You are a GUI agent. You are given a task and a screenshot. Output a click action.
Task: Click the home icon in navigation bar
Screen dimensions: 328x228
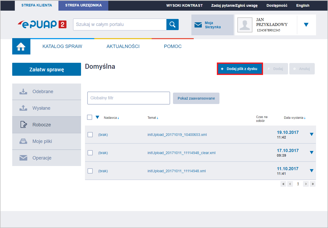[21, 47]
